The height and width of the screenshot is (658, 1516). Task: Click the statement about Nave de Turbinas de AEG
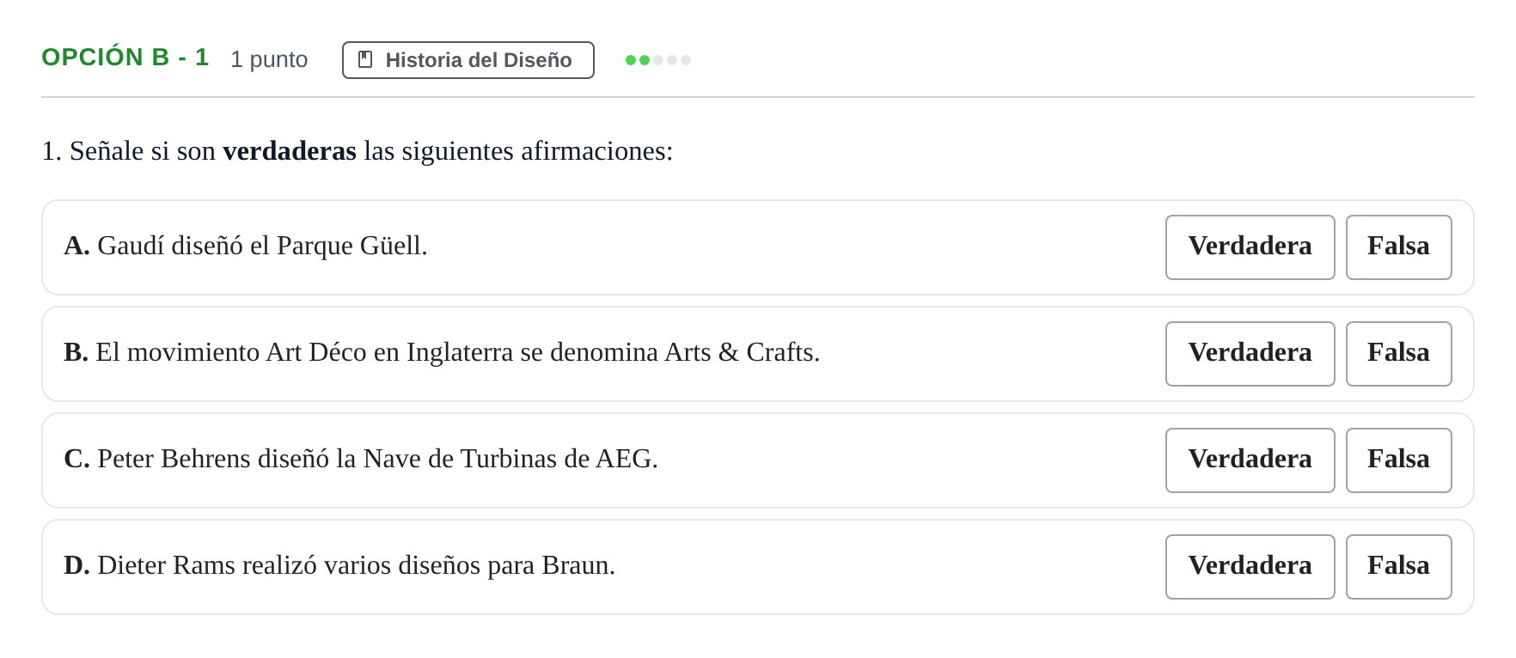(361, 459)
